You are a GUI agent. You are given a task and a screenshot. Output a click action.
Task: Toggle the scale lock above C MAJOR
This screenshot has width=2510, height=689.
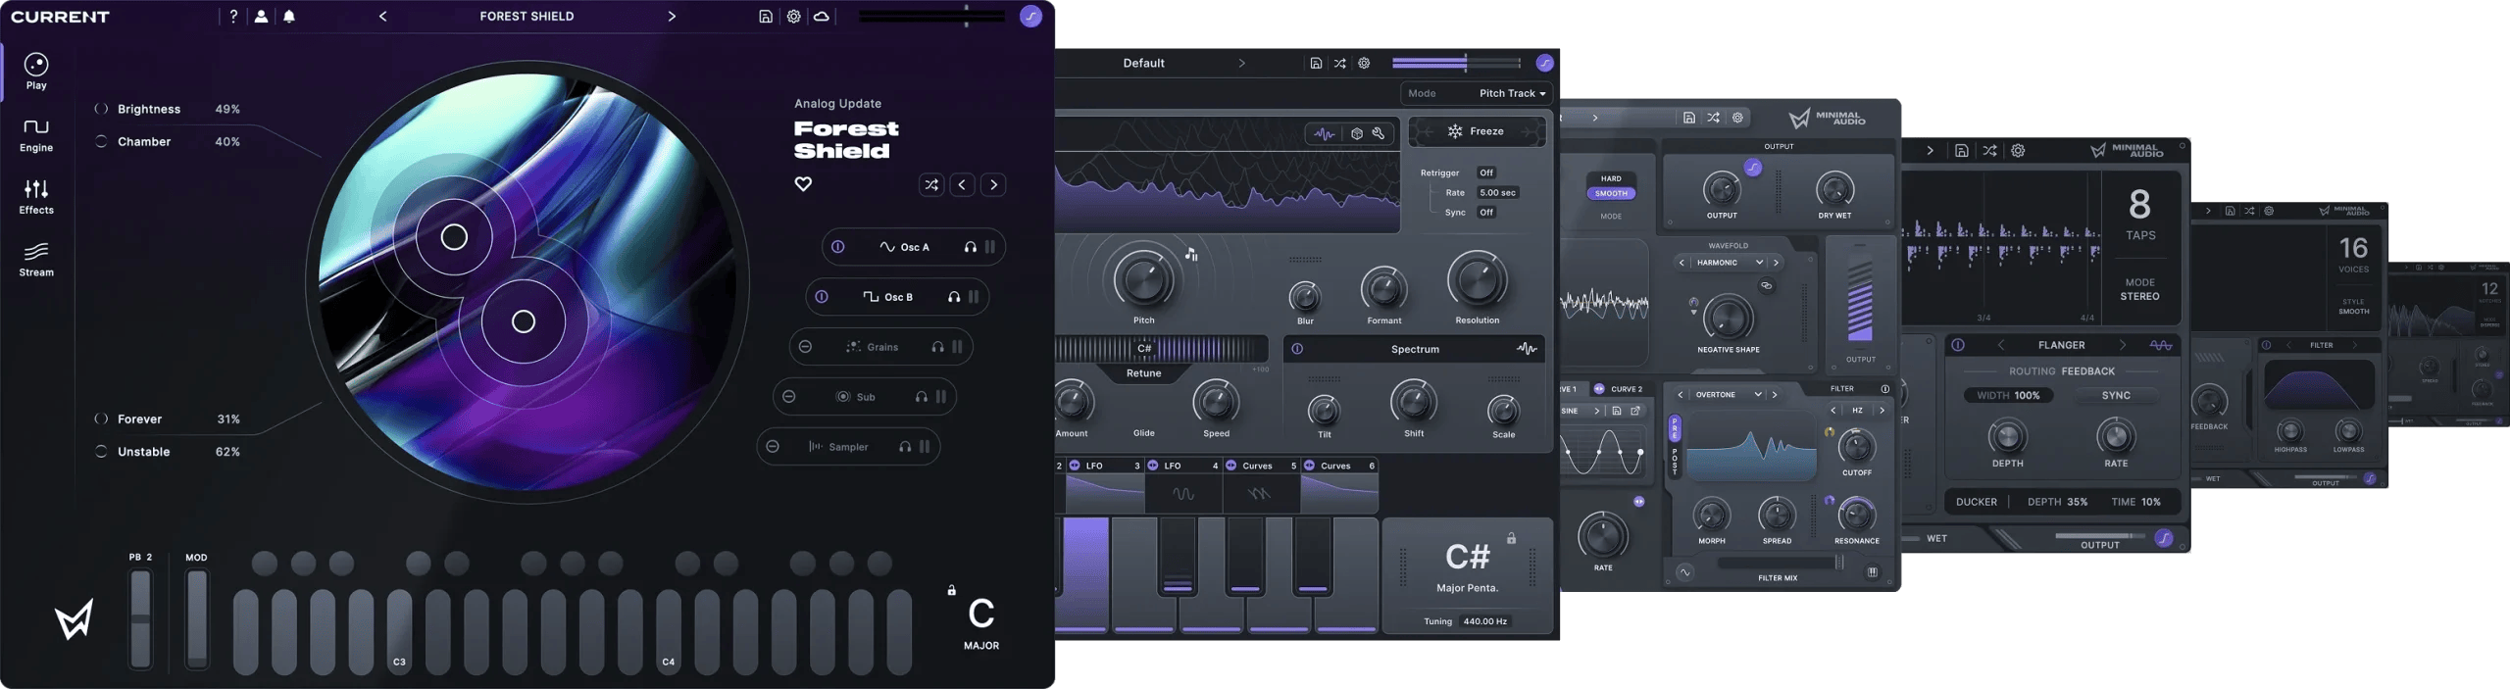pos(951,590)
